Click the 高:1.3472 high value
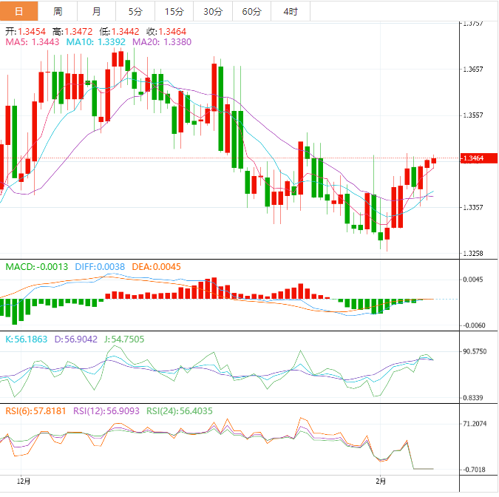This screenshot has height=497, width=499. coord(72,32)
